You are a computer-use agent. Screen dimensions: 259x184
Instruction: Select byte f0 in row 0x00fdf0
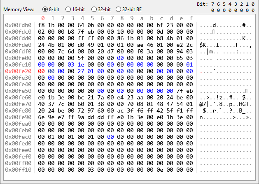(x=140, y=52)
